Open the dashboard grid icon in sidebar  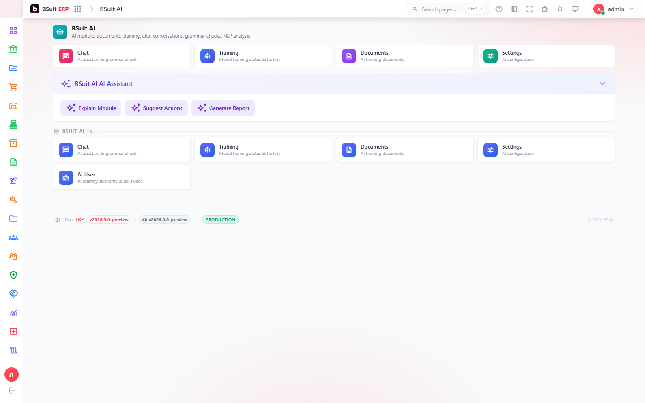coord(13,30)
